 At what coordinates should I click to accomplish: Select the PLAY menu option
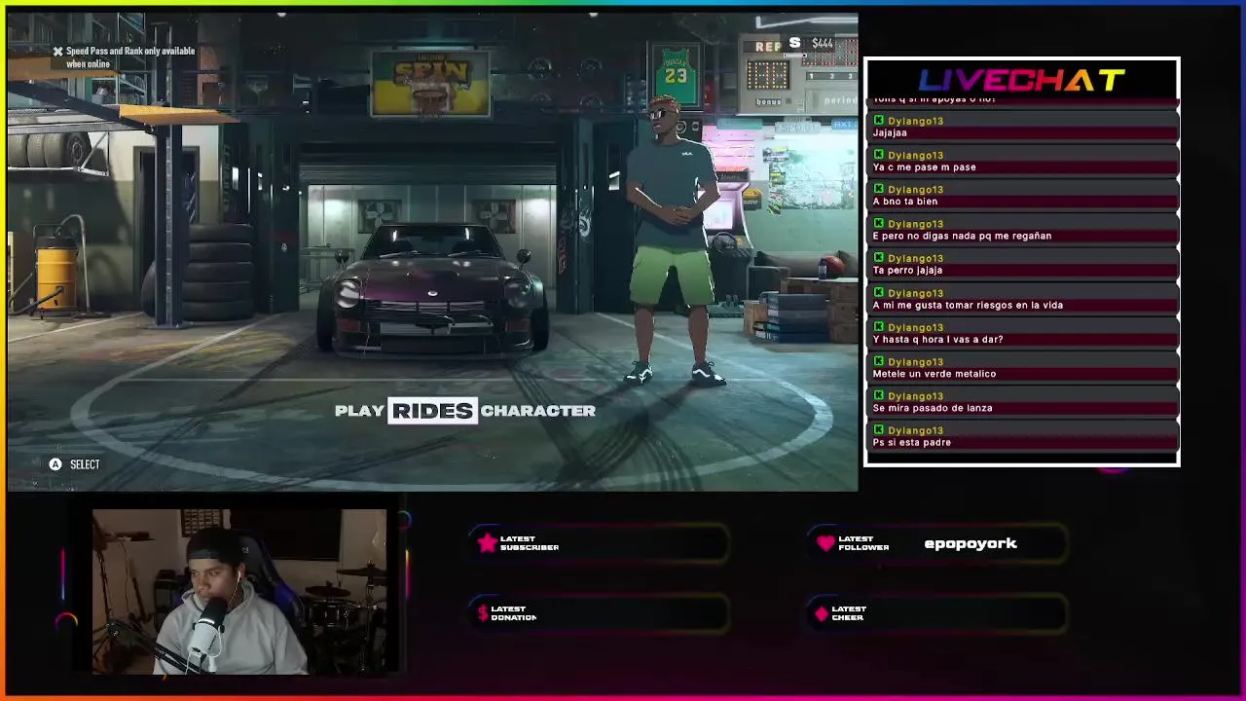point(359,411)
